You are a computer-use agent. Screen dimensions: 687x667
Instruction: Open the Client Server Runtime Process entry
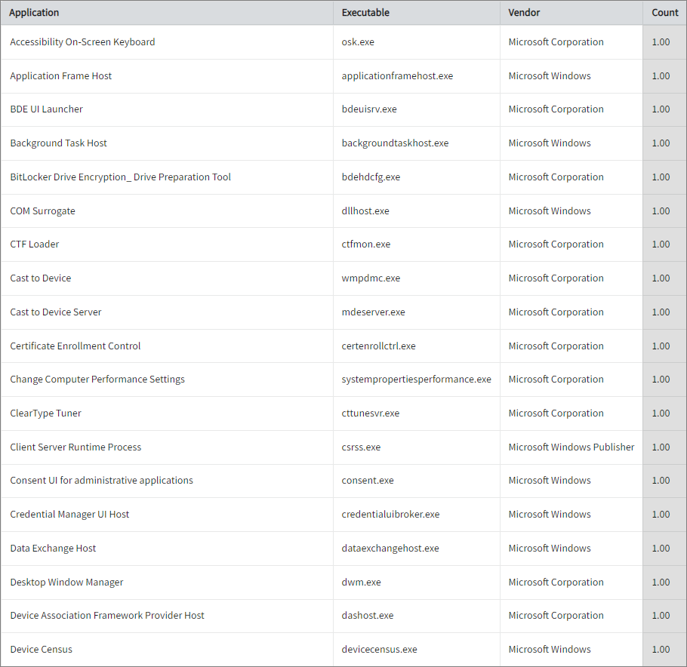75,447
